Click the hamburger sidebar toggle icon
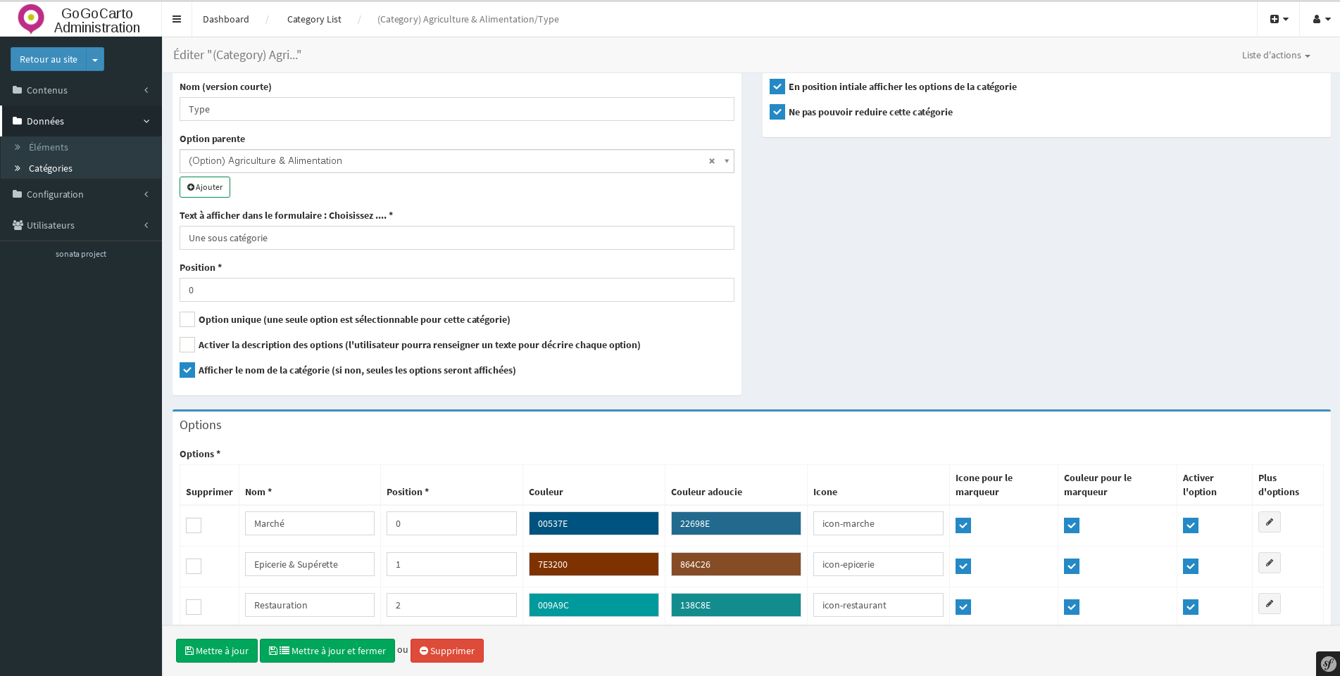 click(177, 19)
